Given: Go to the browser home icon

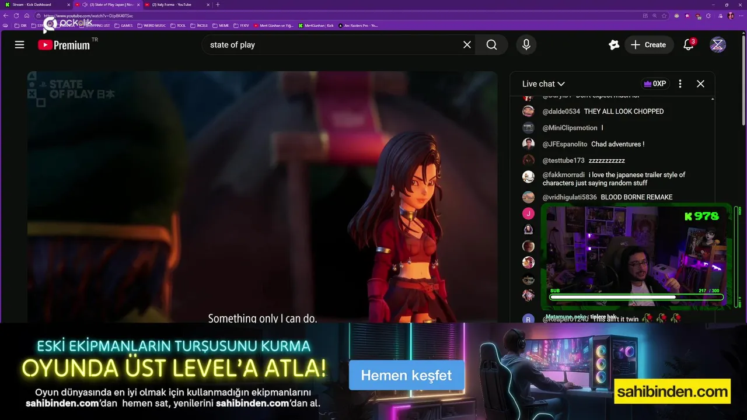Looking at the screenshot, I should pyautogui.click(x=27, y=16).
